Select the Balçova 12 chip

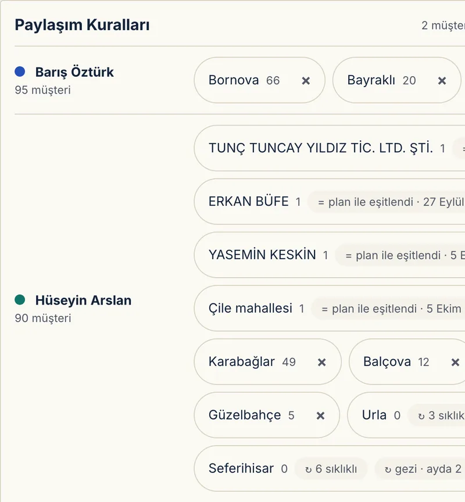click(407, 362)
